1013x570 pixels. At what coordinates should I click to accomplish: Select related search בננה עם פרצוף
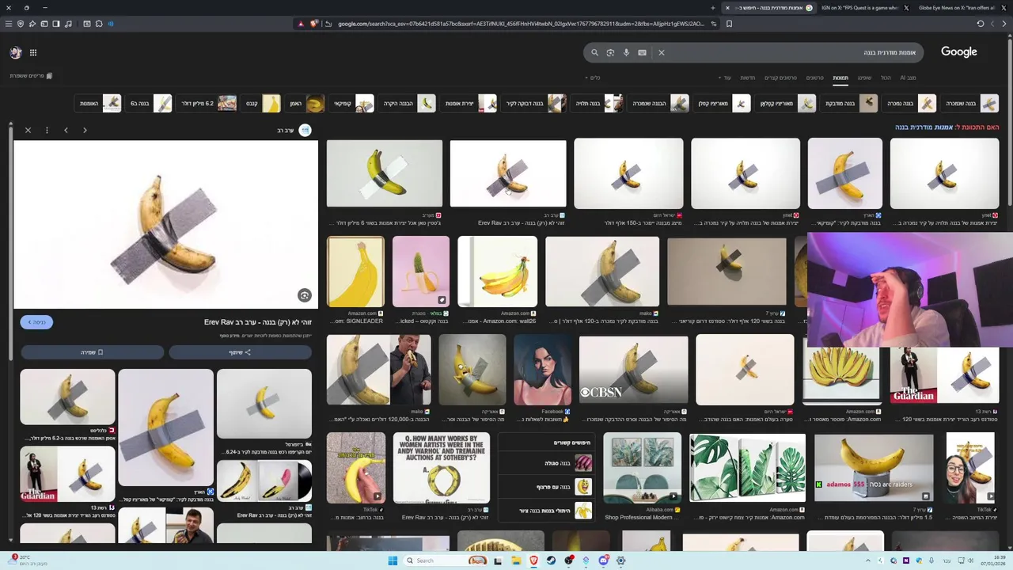pos(545,487)
